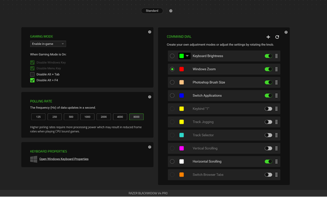Turn off the Horizontal Scrolling toggle

pos(268,161)
